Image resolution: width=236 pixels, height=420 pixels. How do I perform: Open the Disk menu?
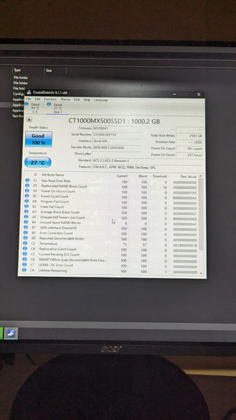(77, 99)
